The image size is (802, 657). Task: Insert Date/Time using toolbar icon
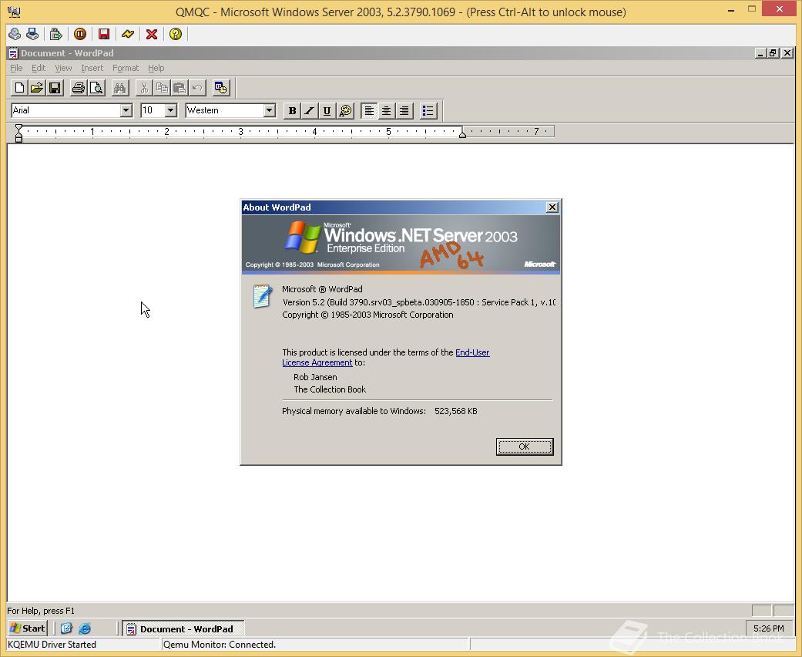221,88
